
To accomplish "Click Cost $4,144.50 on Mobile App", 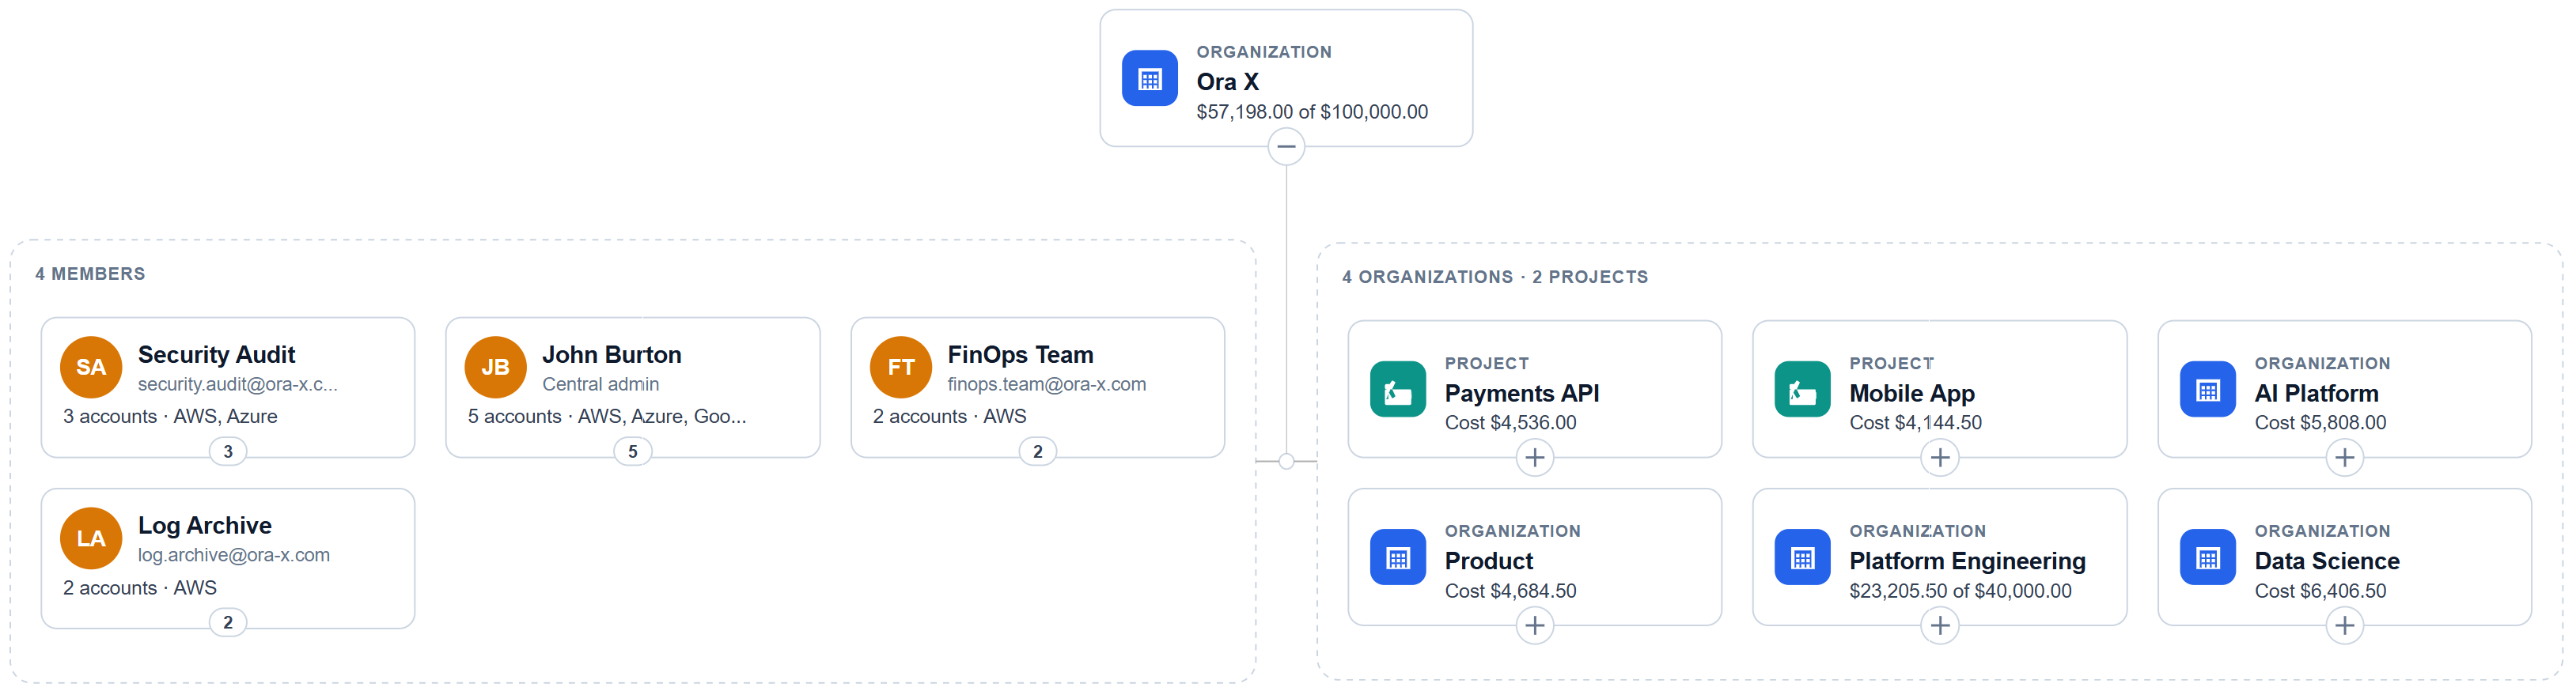I will tap(1915, 423).
